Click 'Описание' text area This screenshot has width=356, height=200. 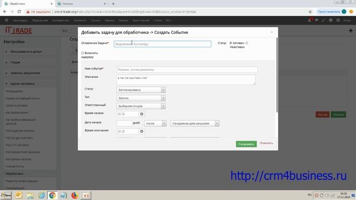pos(186,79)
